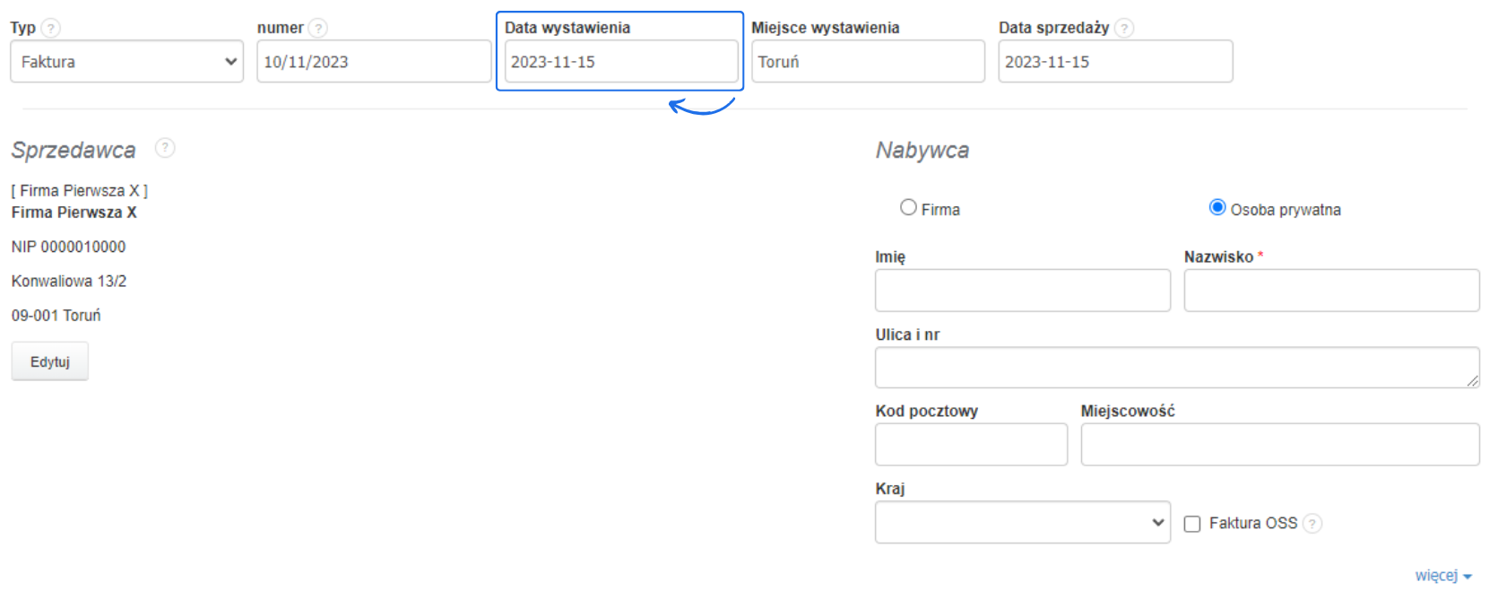This screenshot has width=1498, height=608.
Task: Click the bold Firma Pierwsza X name
Action: coord(74,213)
